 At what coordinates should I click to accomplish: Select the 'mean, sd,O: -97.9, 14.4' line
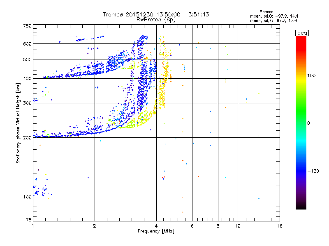click(x=274, y=16)
